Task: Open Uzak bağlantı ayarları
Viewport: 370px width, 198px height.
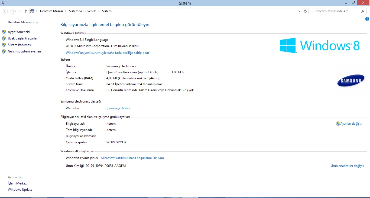Action: click(x=23, y=38)
